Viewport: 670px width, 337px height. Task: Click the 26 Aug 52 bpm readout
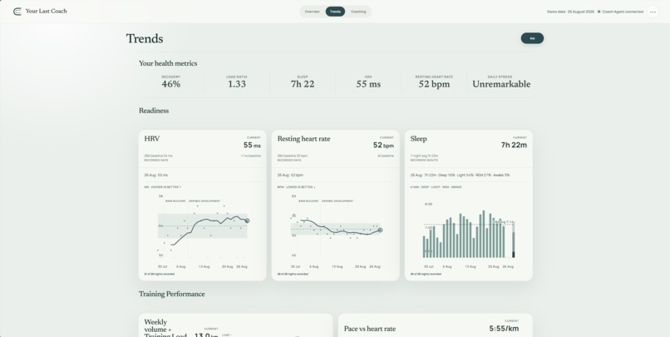point(290,176)
